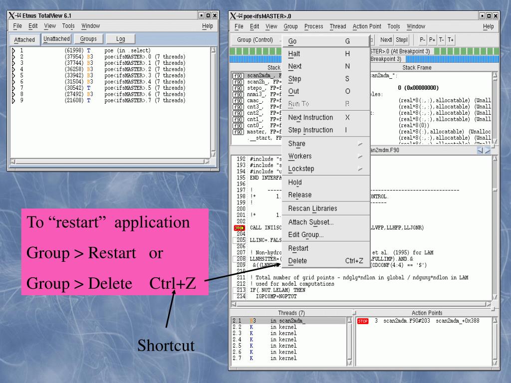511x383 pixels.
Task: Click the NextI toolbar button
Action: point(386,40)
